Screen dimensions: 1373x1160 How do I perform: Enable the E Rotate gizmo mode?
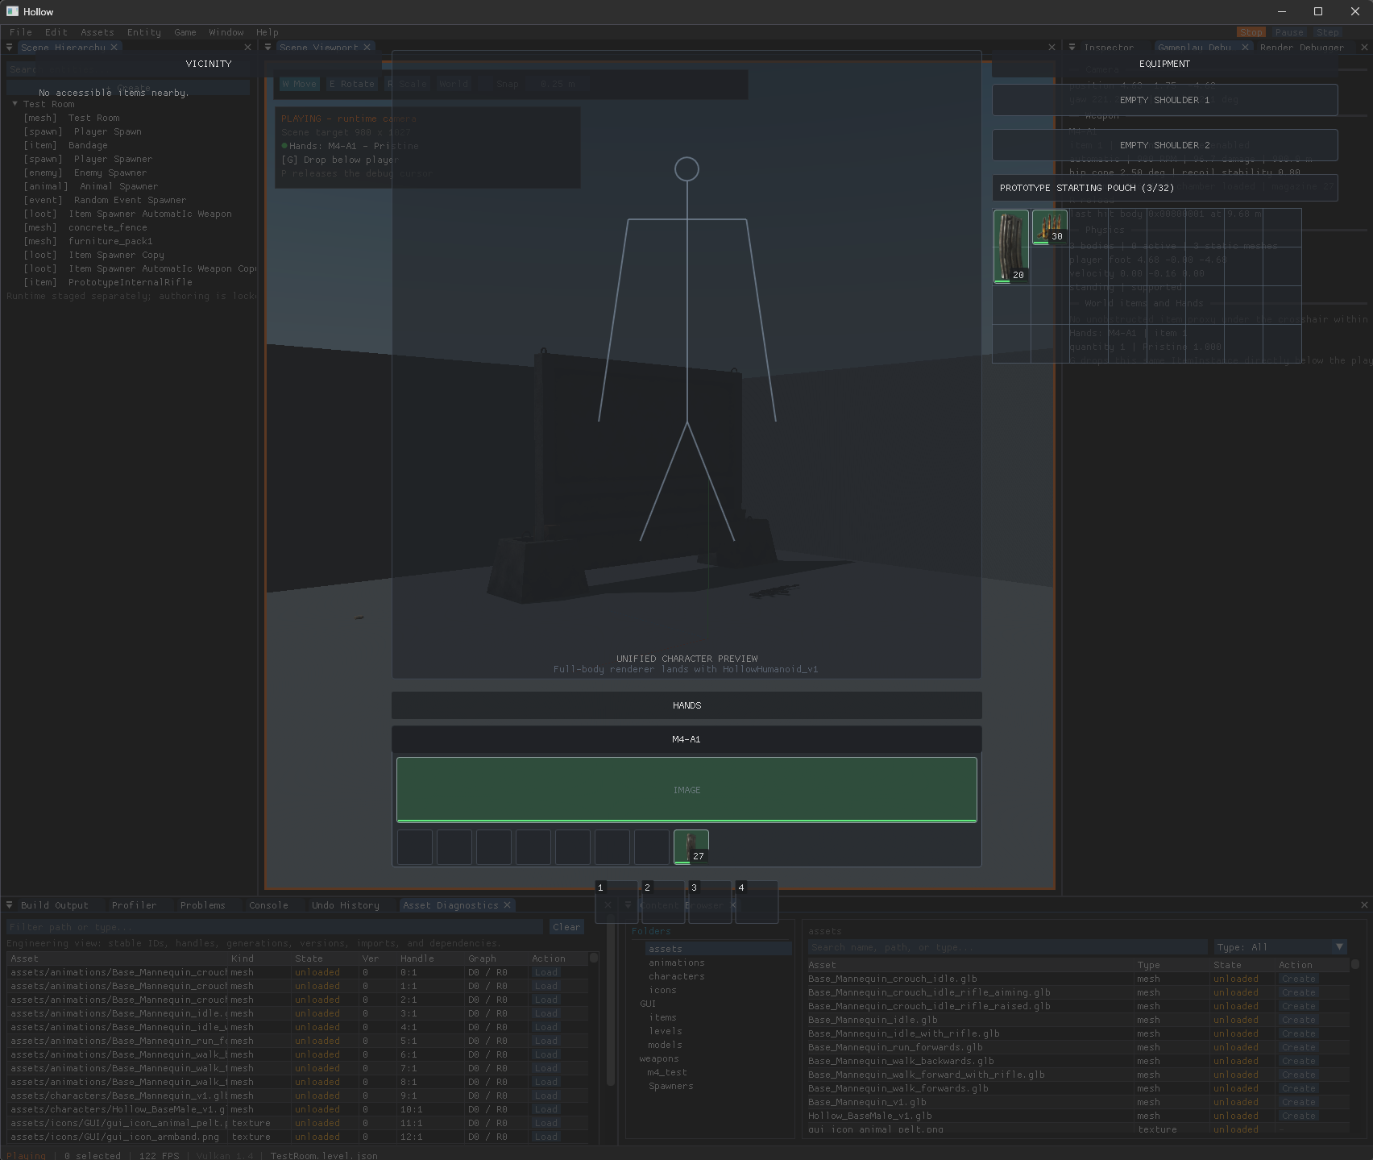[352, 84]
